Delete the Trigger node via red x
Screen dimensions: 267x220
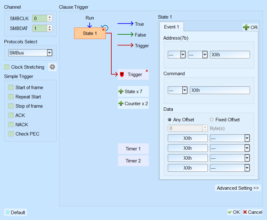click(147, 71)
